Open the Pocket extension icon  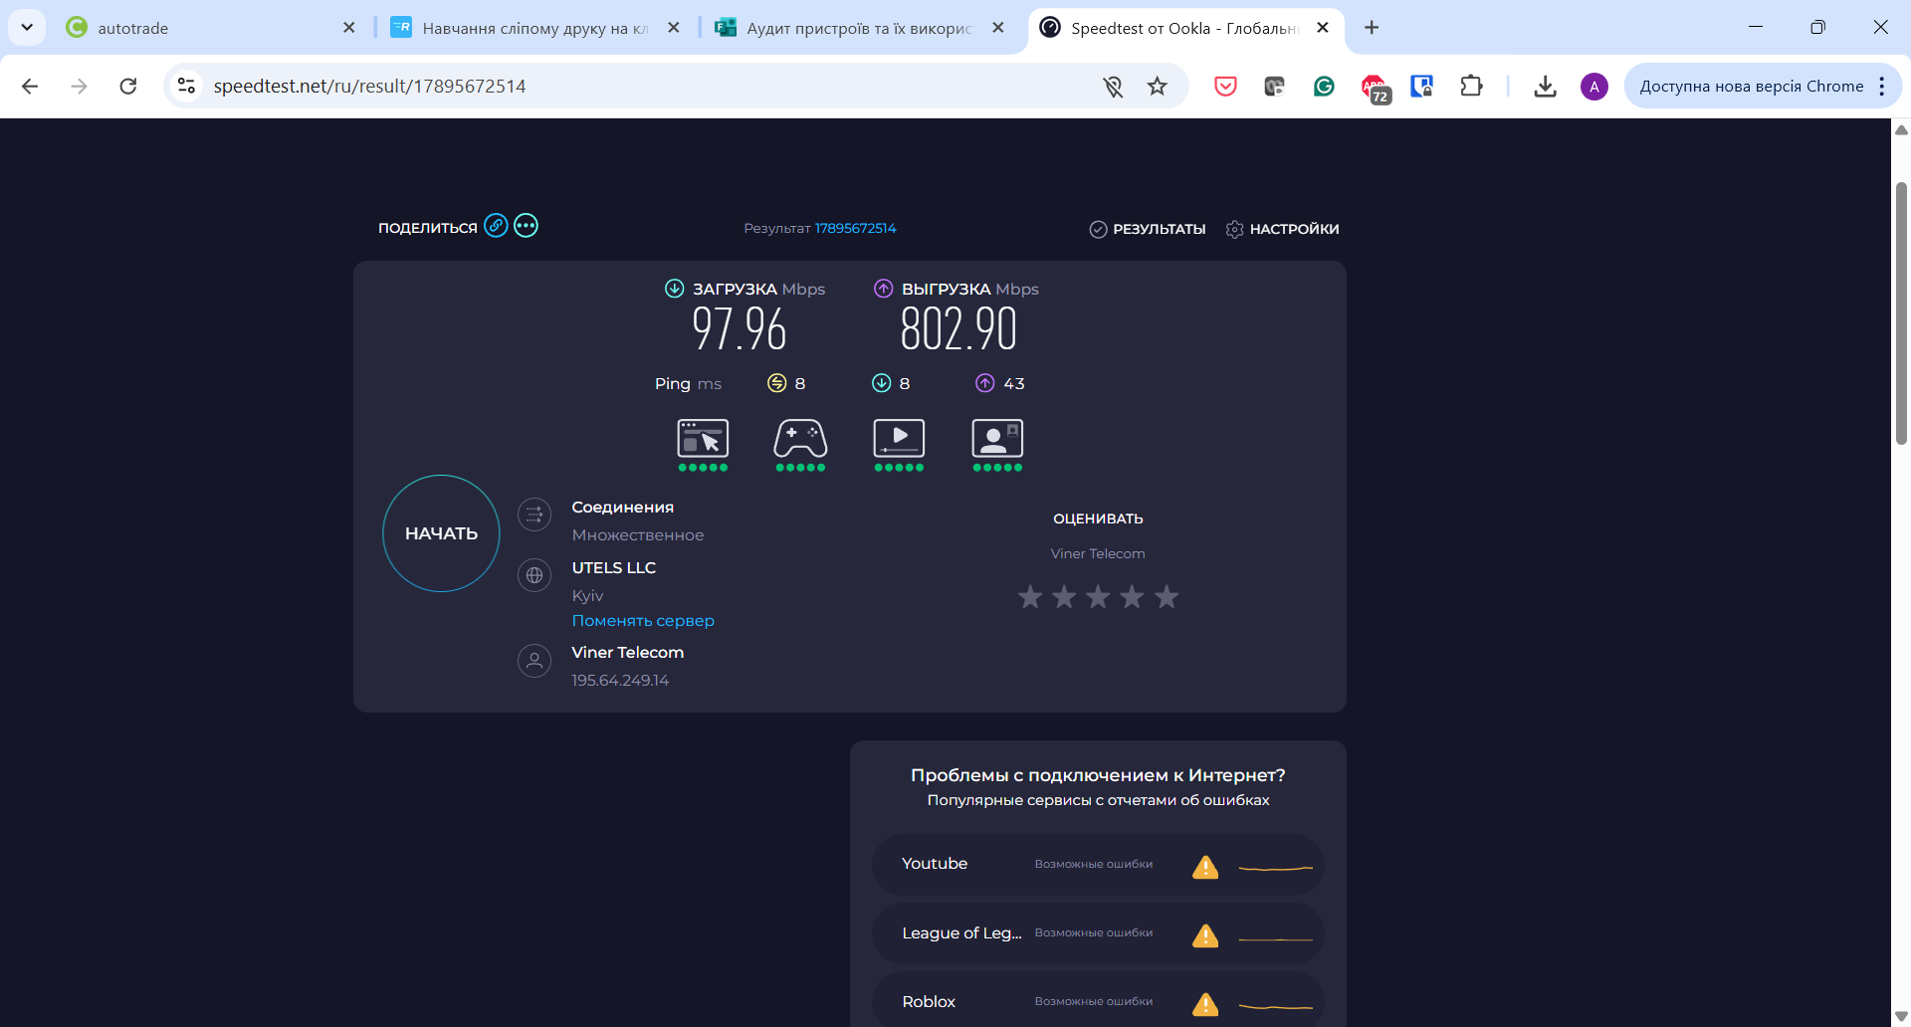pos(1225,87)
